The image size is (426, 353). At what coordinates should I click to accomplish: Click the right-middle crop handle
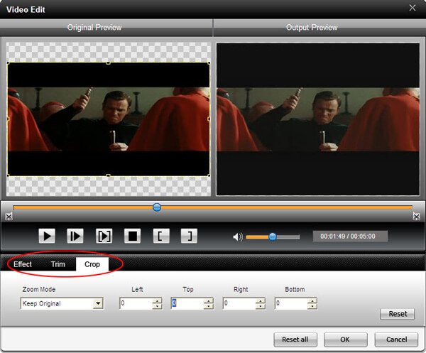click(209, 119)
